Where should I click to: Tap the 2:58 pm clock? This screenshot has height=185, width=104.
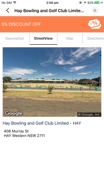pos(52,3)
